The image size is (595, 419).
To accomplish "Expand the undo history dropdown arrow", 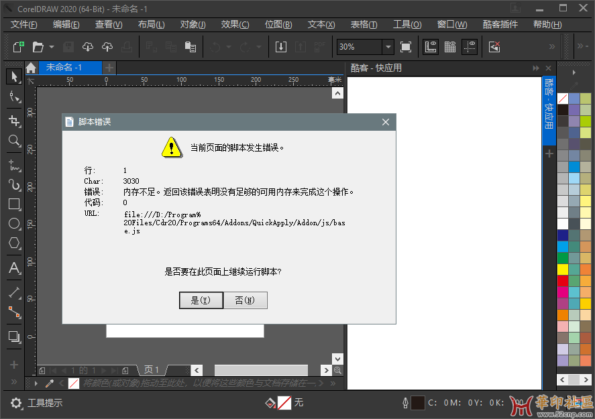I will [x=229, y=47].
